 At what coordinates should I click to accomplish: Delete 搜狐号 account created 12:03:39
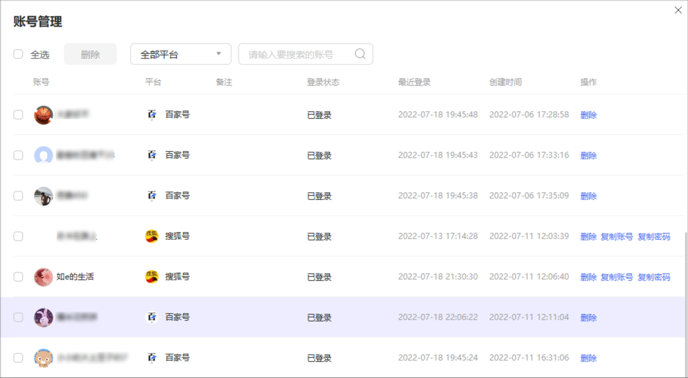588,236
